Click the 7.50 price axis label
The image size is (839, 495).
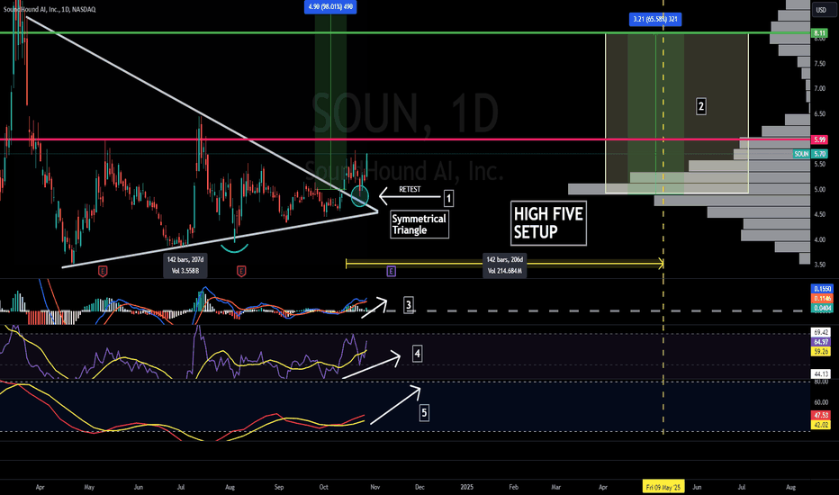pos(820,64)
